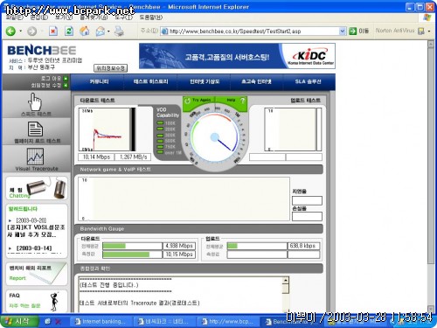Open the 편집(E) menu
The height and width of the screenshot is (328, 437).
pyautogui.click(x=39, y=17)
